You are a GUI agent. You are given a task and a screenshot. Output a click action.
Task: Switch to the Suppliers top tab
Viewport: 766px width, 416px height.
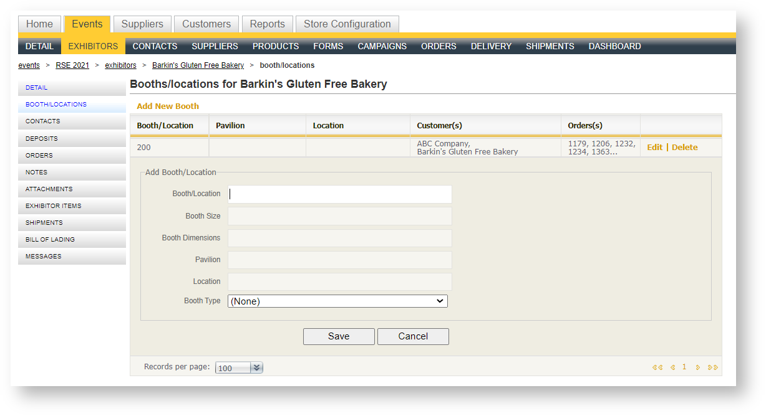(x=142, y=24)
